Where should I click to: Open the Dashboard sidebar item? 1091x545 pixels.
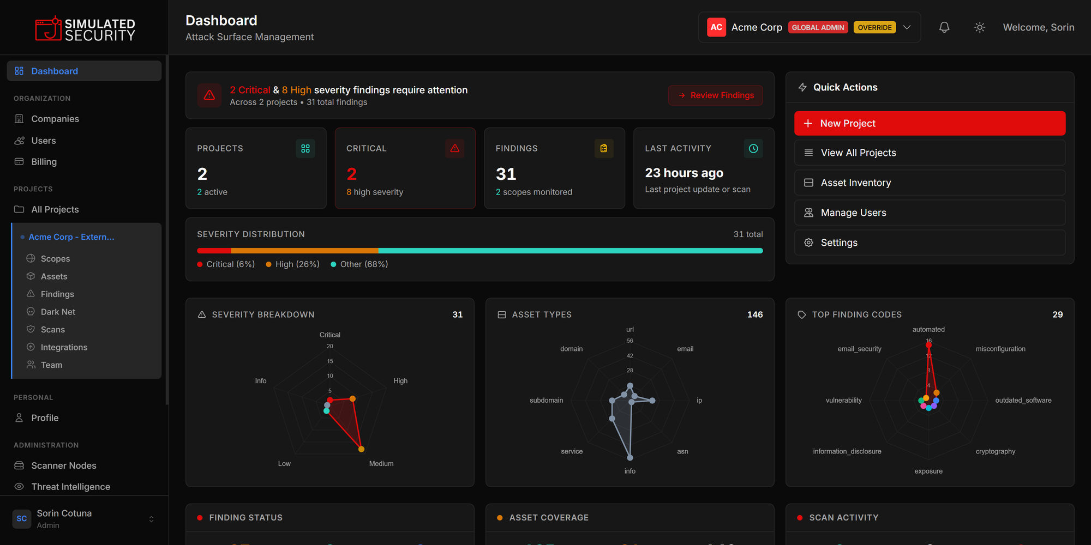coord(84,71)
